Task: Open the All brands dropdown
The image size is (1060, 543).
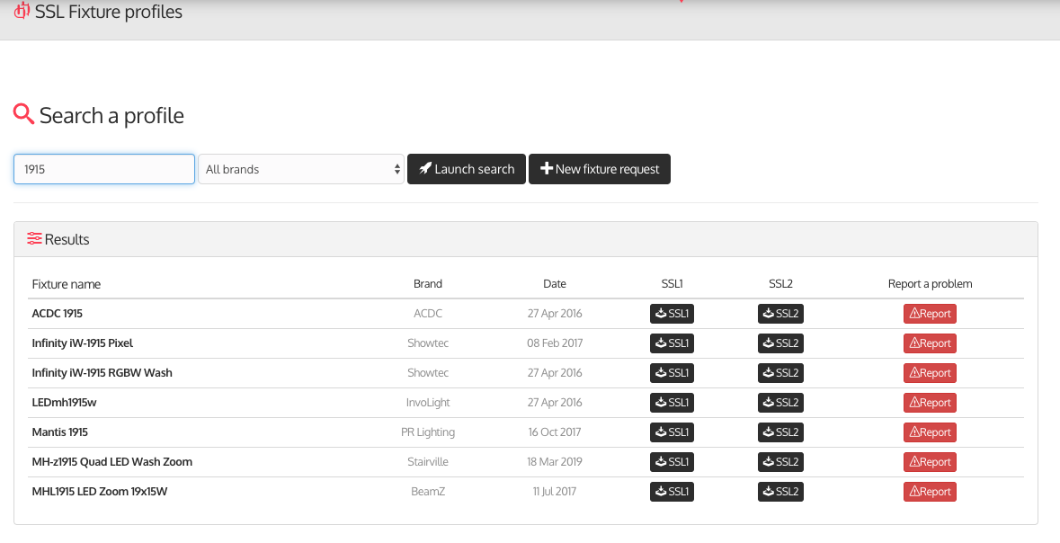Action: click(301, 169)
